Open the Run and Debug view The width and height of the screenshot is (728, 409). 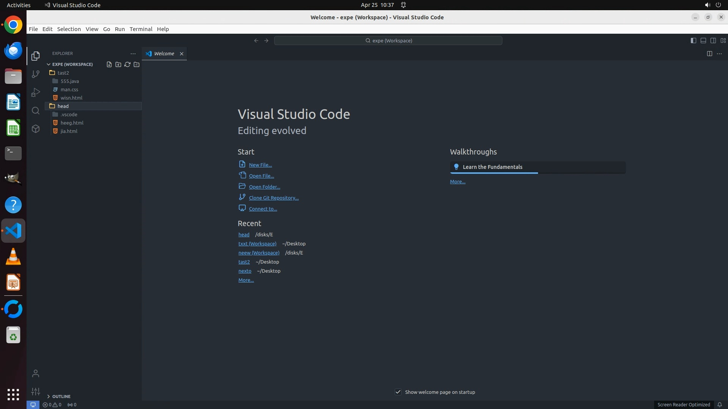click(x=36, y=92)
